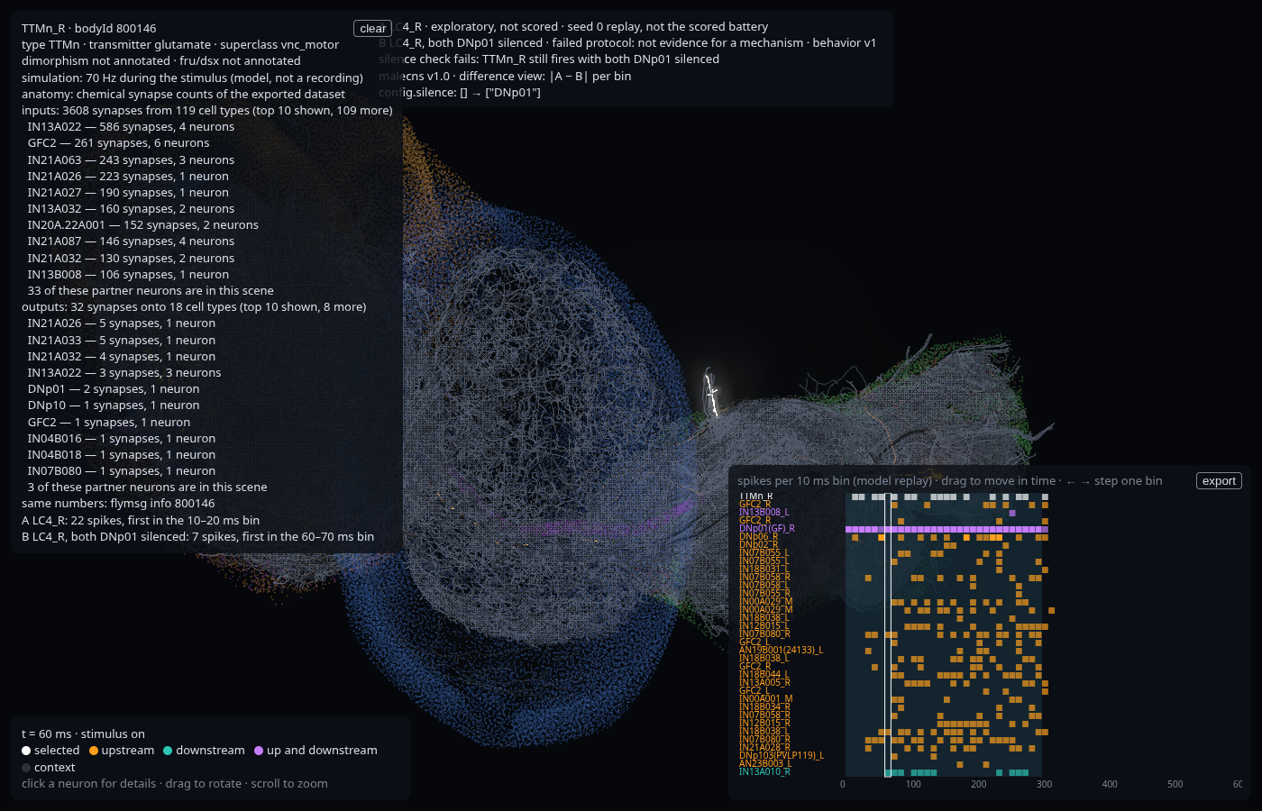Select the IN13B008_L raster row label
The height and width of the screenshot is (811, 1262).
click(764, 513)
